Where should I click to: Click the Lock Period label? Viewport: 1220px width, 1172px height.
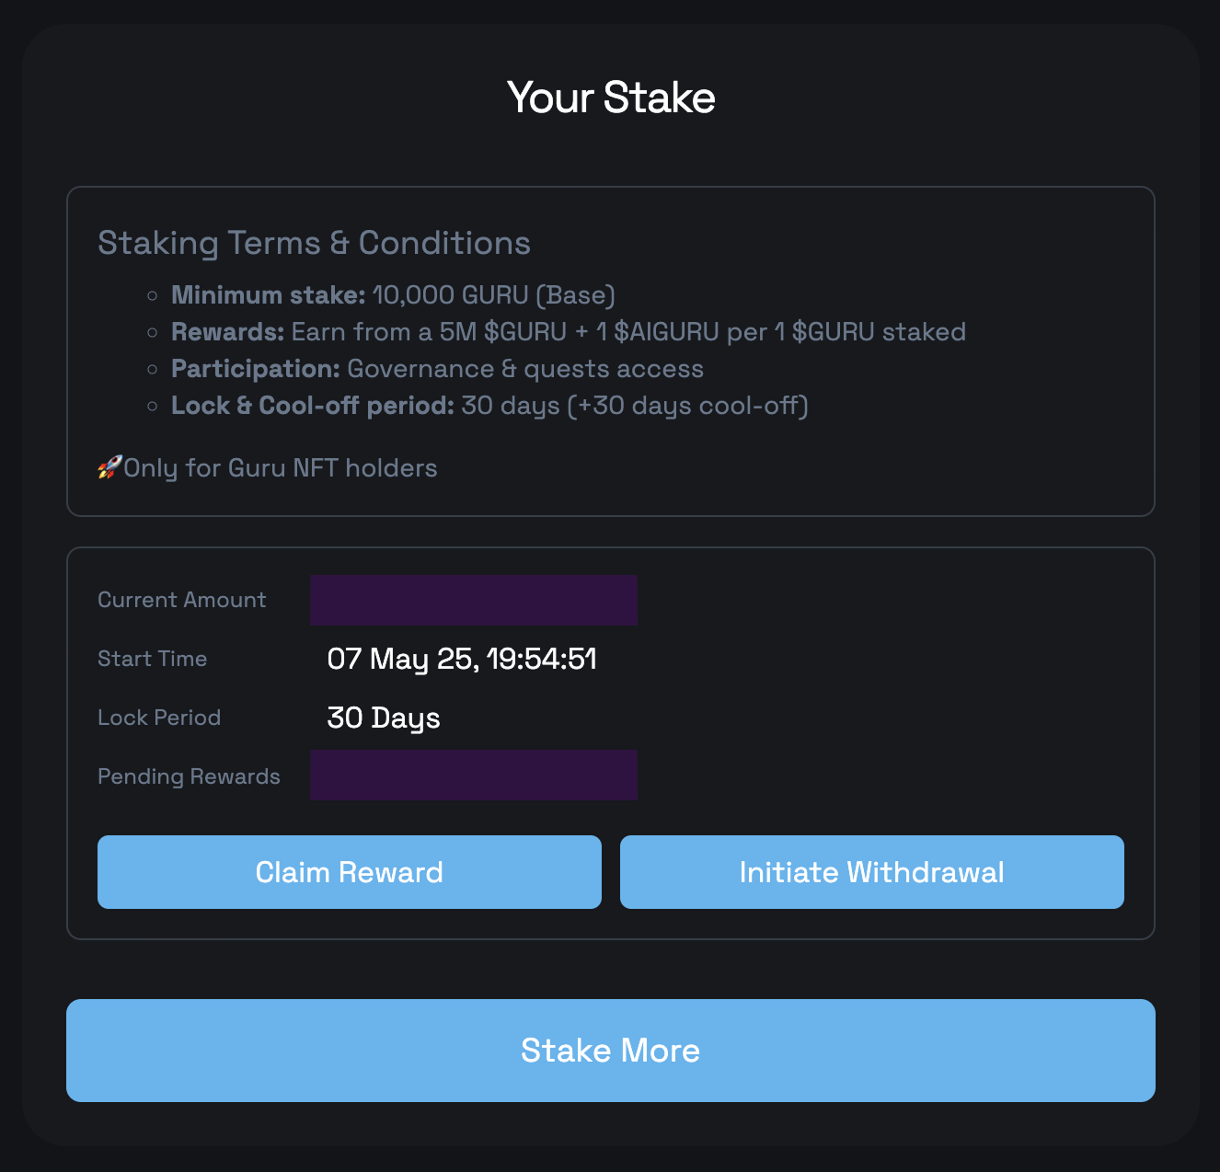(159, 718)
